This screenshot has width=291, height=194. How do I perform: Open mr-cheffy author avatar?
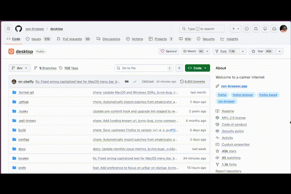14,81
